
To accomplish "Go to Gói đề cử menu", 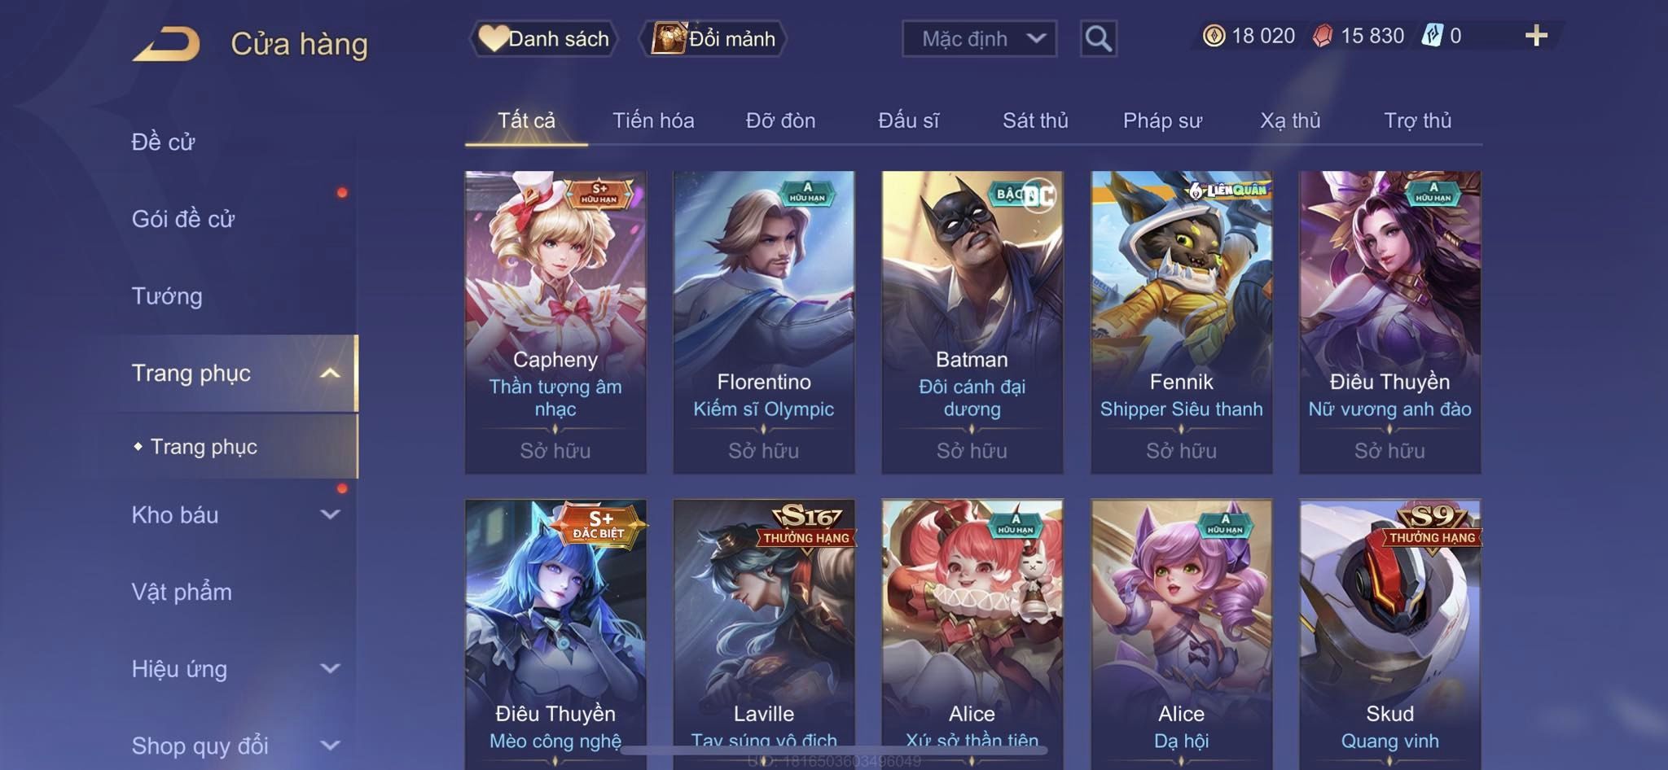I will [183, 219].
